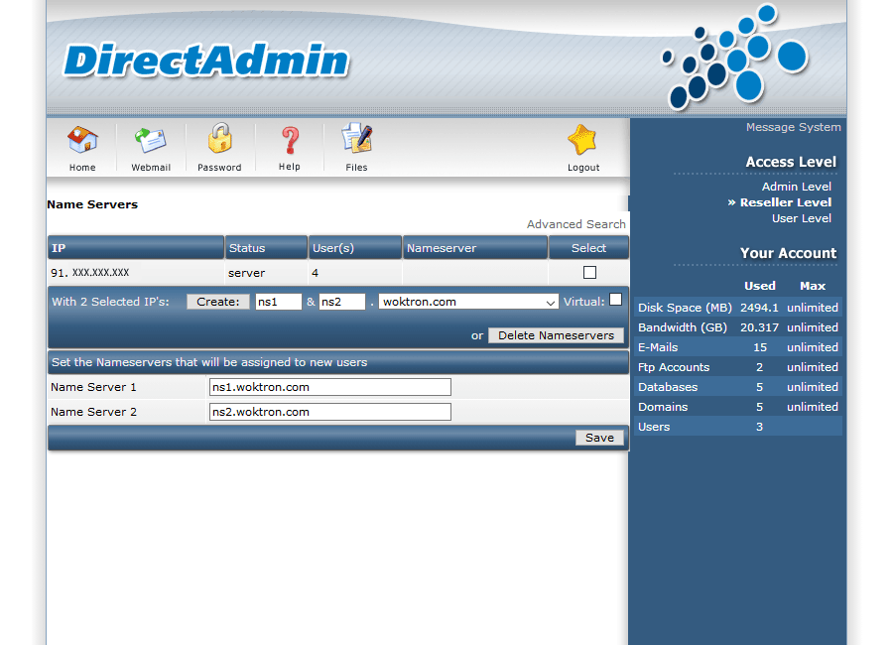Click the Name Server 2 input field

tap(330, 412)
